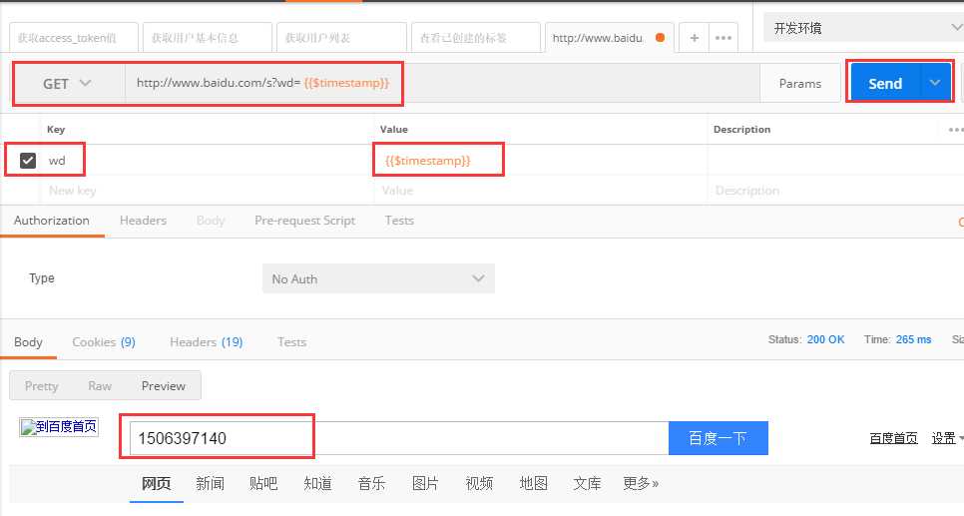Screen dimensions: 964x516
Task: Open the No Auth type dropdown
Action: [378, 278]
